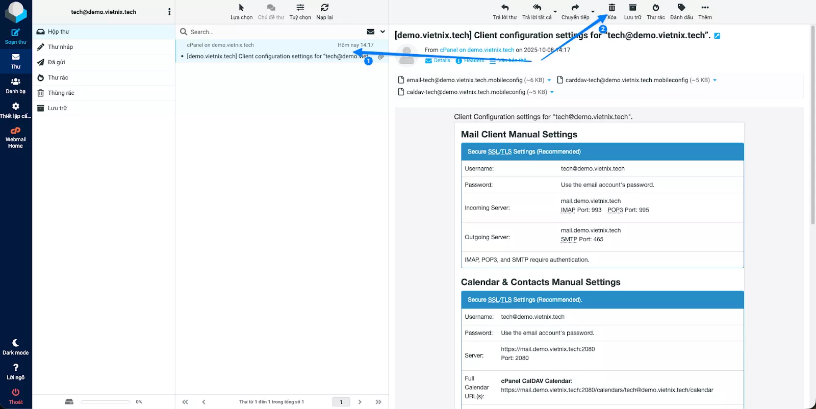Screen dimensions: 816x409
Task: Go to last page of messages
Action: [378, 402]
